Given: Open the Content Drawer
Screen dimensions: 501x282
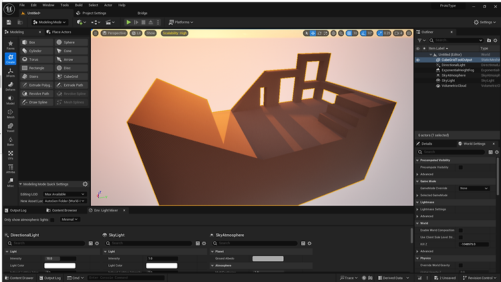Looking at the screenshot, I should click(x=19, y=278).
